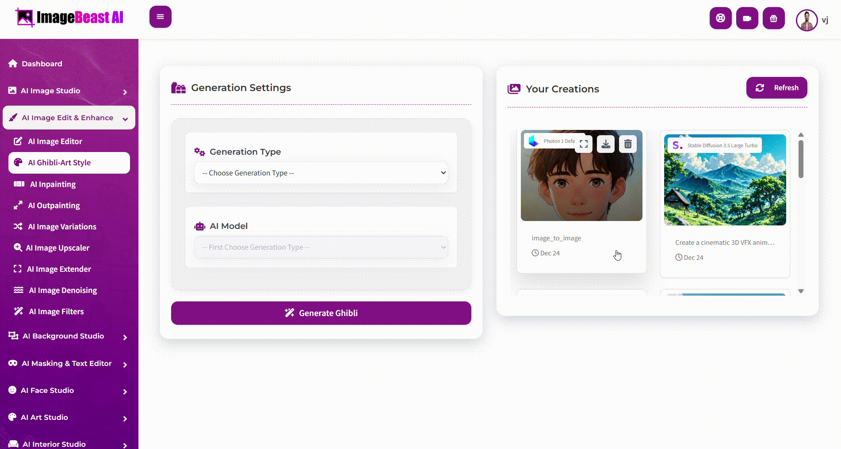Open the gift box icon button
841x449 pixels.
click(x=773, y=18)
